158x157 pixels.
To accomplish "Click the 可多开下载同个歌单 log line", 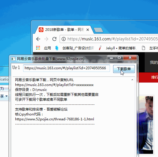I will tap(41, 100).
